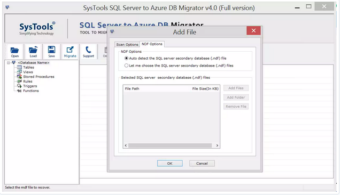This screenshot has width=340, height=195.
Task: Select the Functions tree item
Action: tap(31, 91)
